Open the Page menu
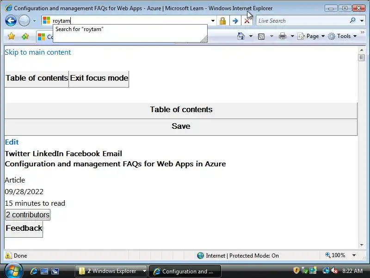 [x=311, y=36]
